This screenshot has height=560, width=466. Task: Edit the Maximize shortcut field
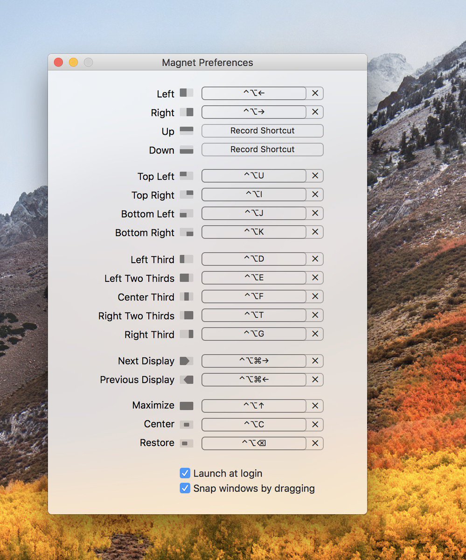tap(254, 406)
